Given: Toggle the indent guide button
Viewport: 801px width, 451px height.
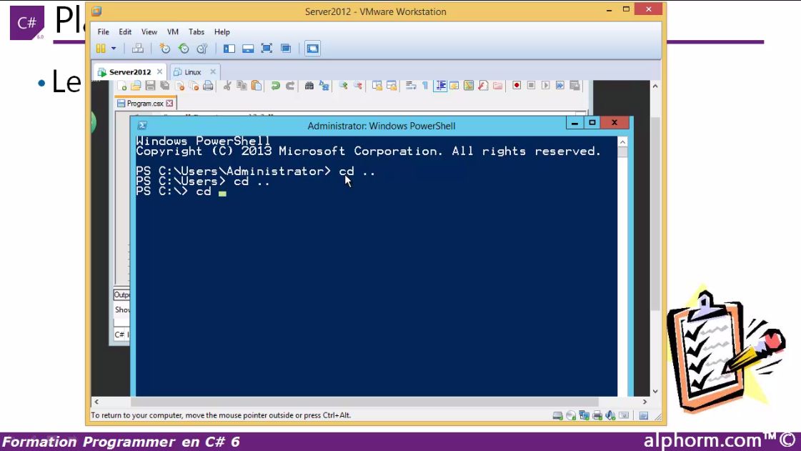Looking at the screenshot, I should [x=440, y=86].
